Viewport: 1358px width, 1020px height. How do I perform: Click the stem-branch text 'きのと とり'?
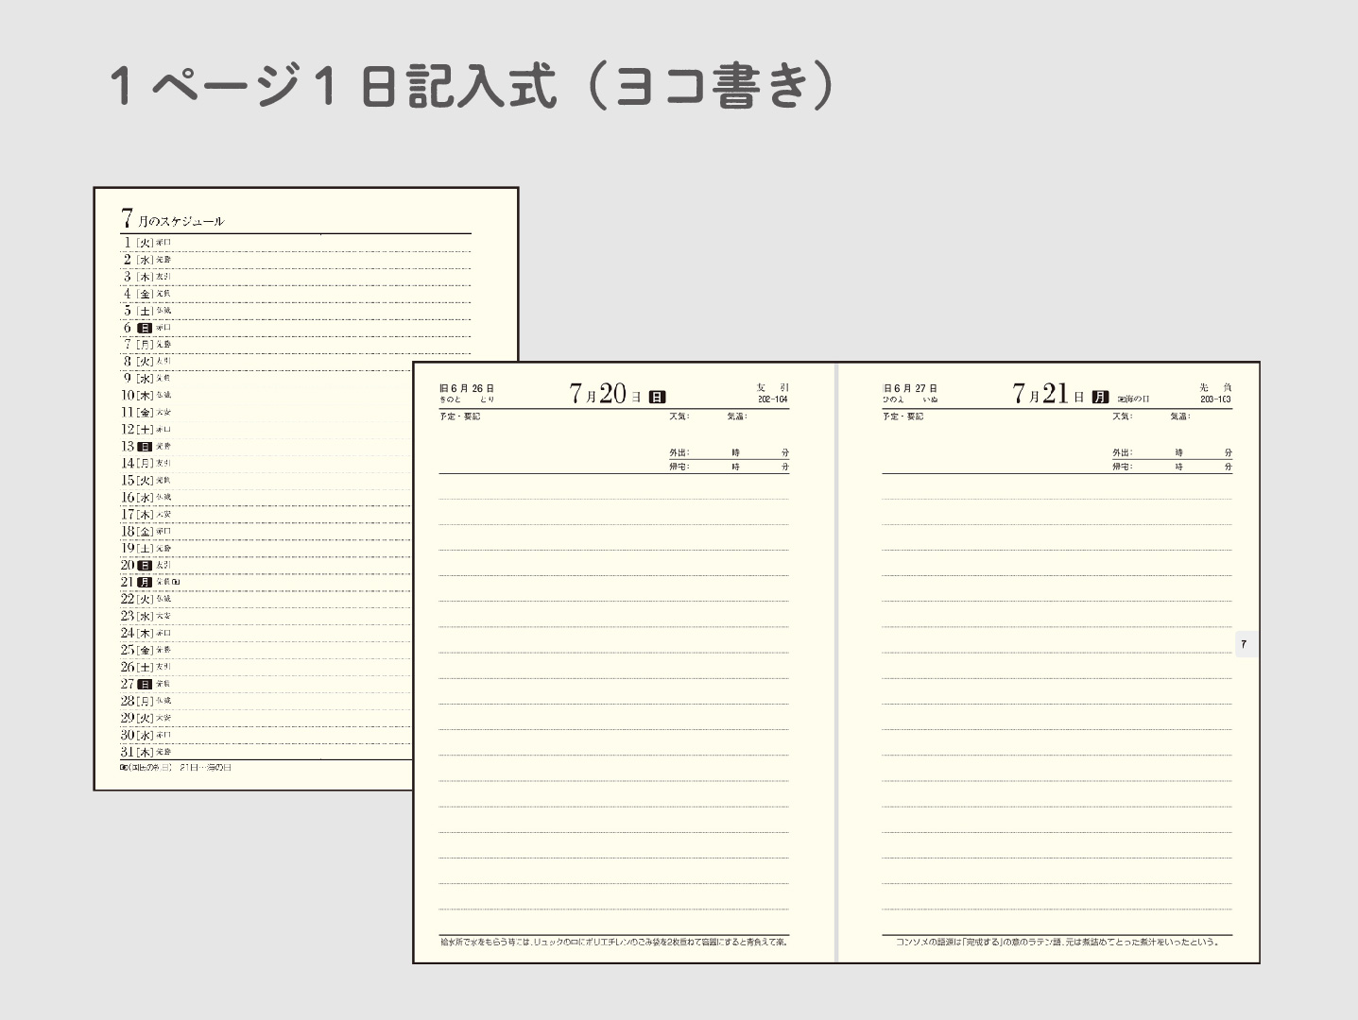coord(467,400)
